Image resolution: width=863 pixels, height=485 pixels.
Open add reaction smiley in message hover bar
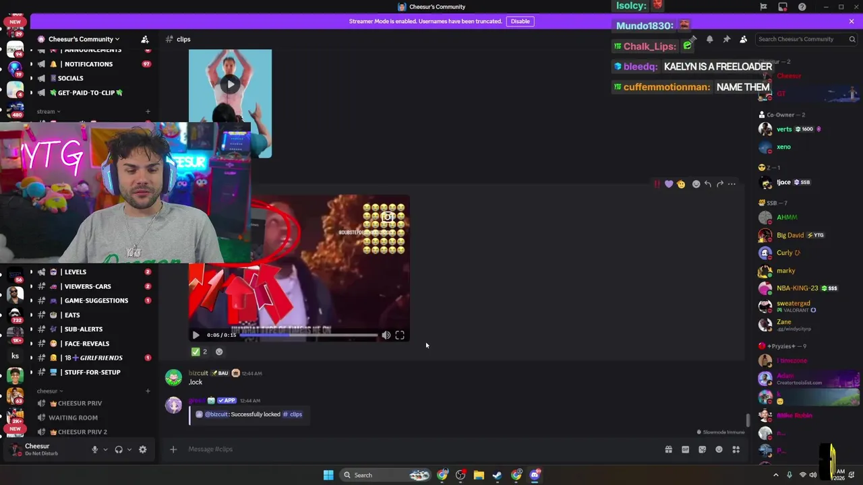coord(696,184)
